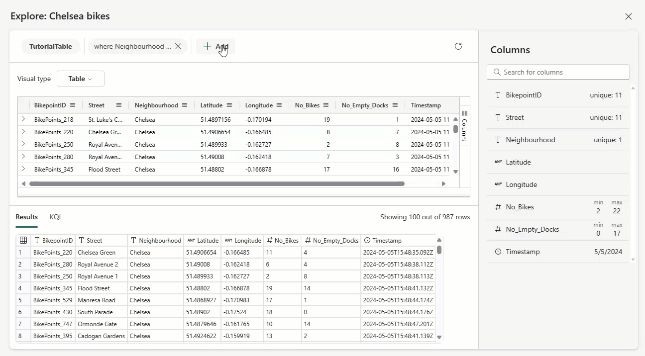Expand the BikePoints_218 row
The height and width of the screenshot is (356, 645).
pyautogui.click(x=23, y=119)
